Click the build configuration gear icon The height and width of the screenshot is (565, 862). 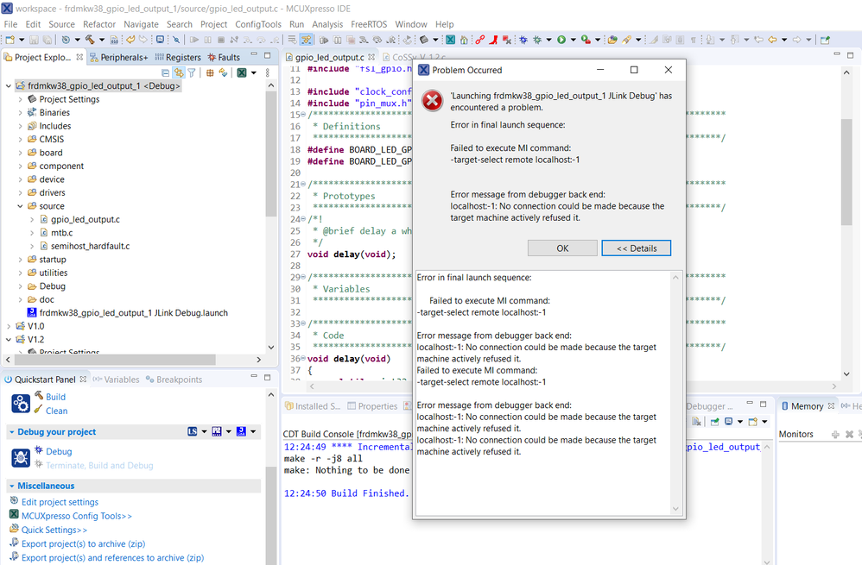66,40
